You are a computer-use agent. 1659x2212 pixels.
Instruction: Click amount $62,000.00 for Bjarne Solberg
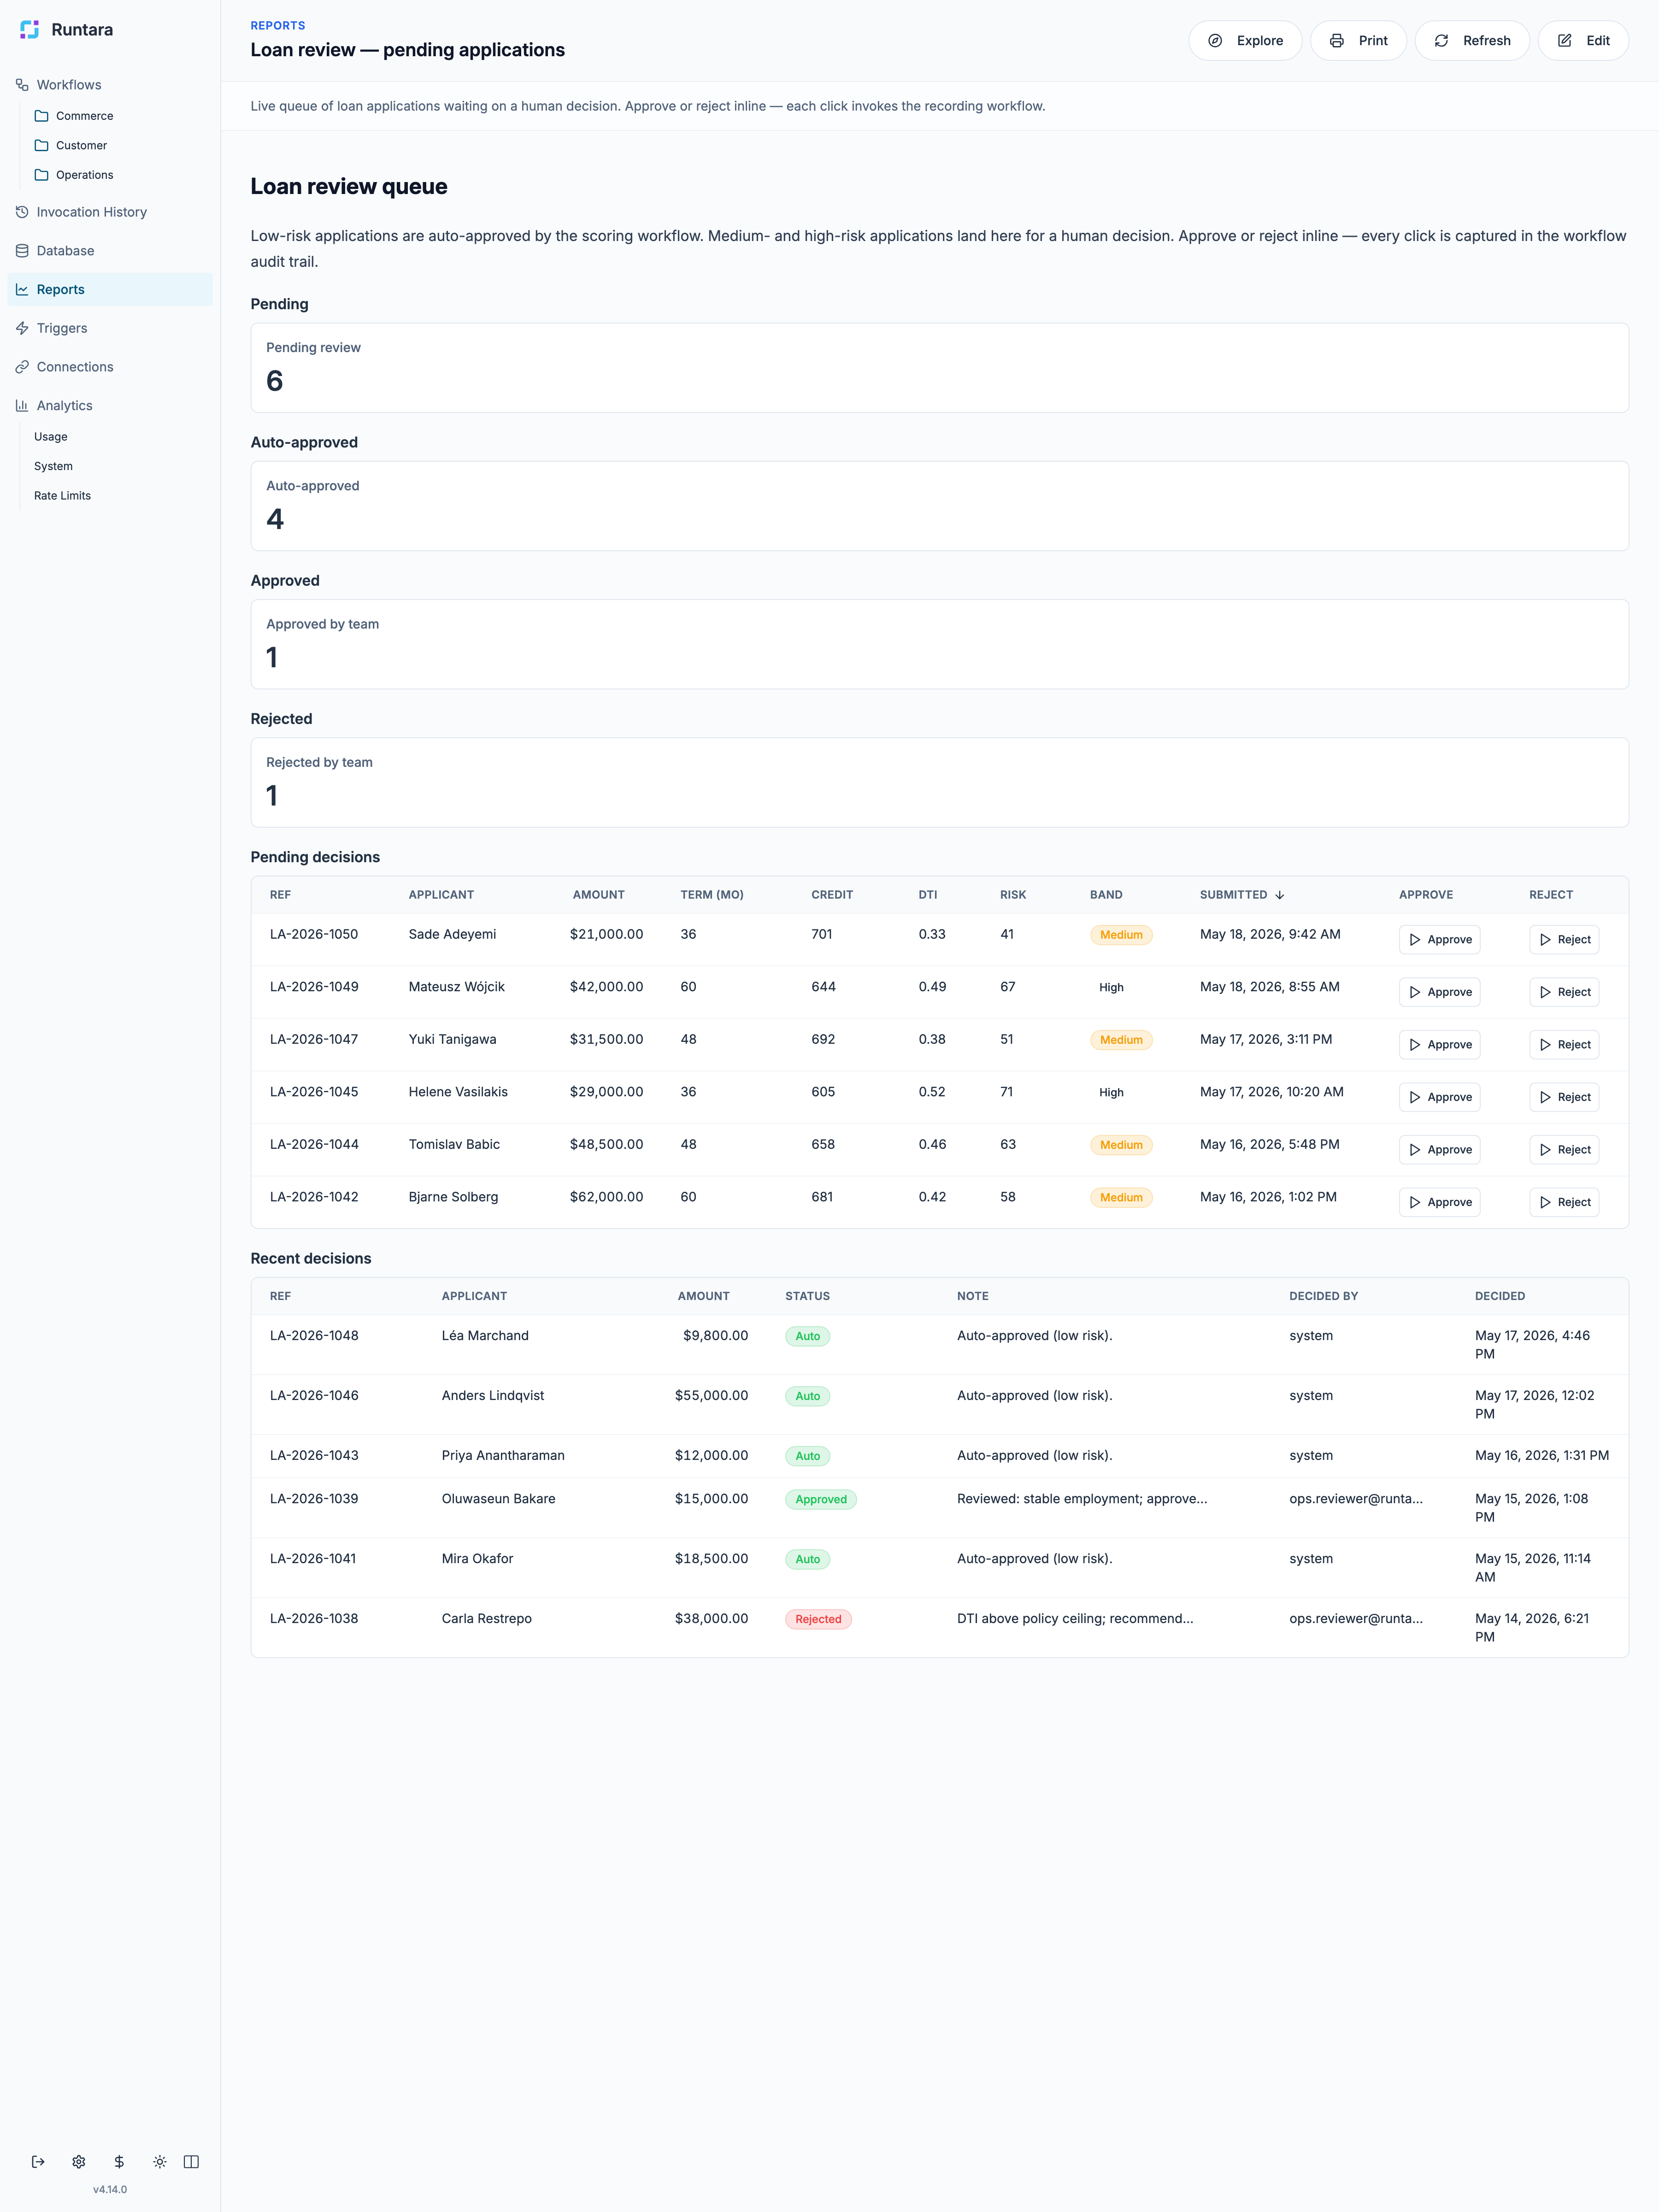coord(606,1197)
